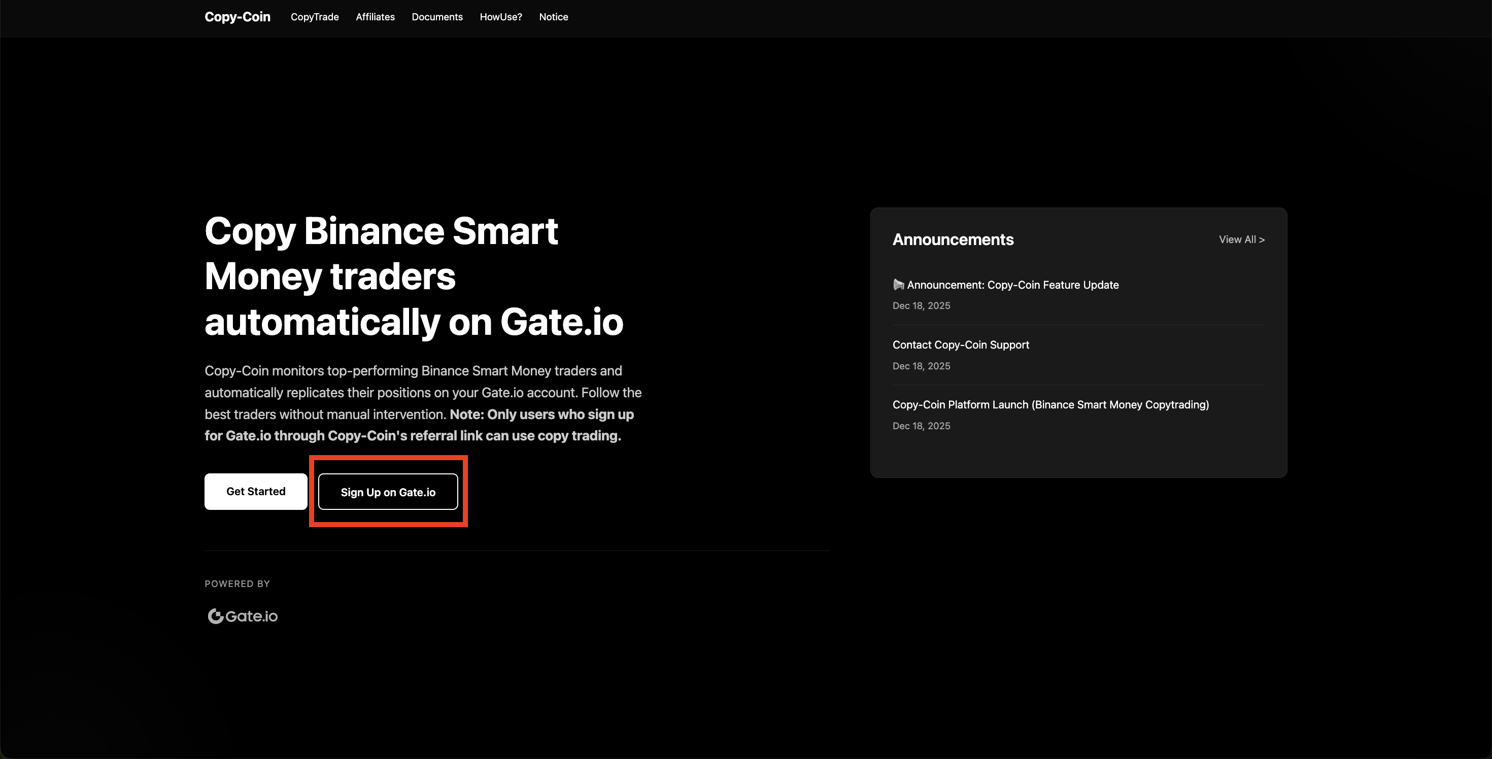Click the megaphone icon beside Feature Update
1492x759 pixels.
(x=898, y=285)
